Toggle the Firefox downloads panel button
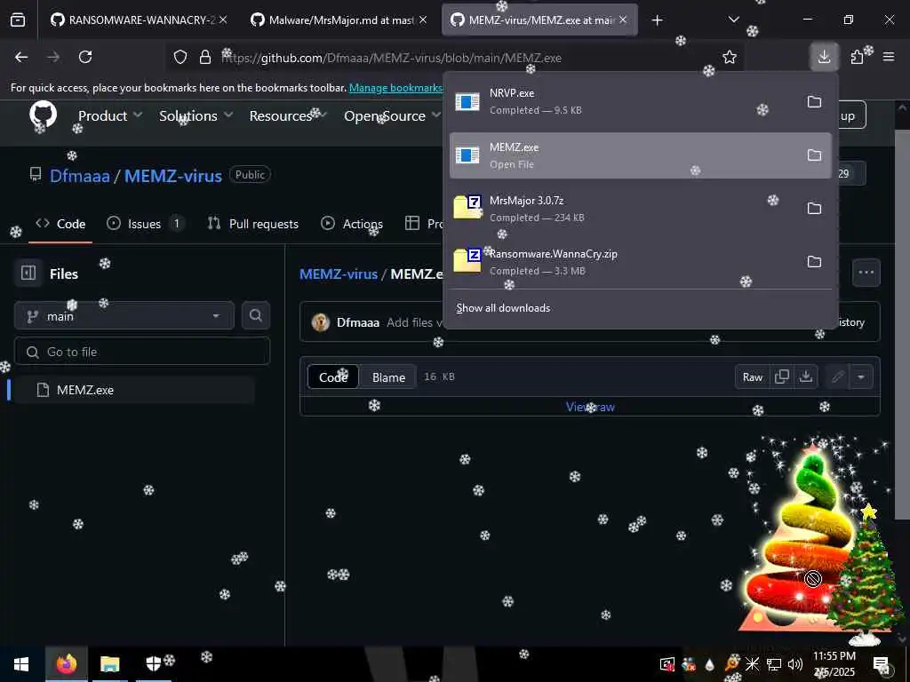 point(824,57)
